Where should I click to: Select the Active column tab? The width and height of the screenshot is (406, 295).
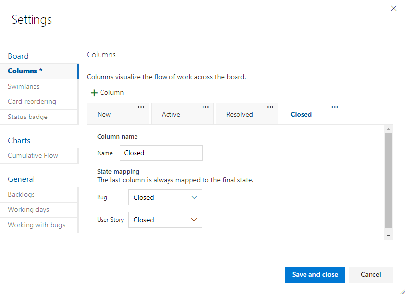pos(182,114)
